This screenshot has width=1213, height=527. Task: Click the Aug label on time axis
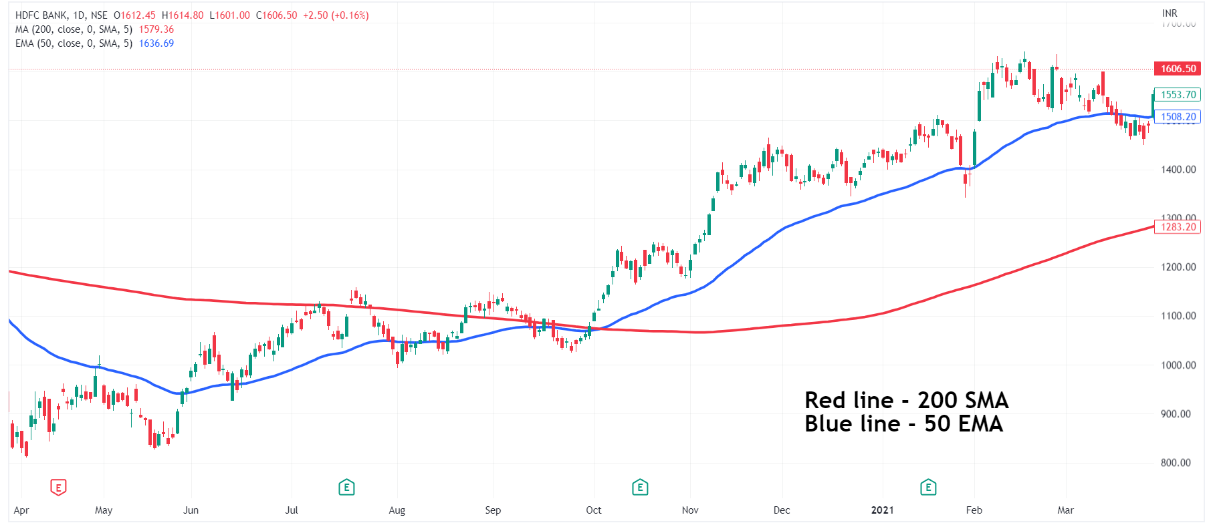point(397,510)
